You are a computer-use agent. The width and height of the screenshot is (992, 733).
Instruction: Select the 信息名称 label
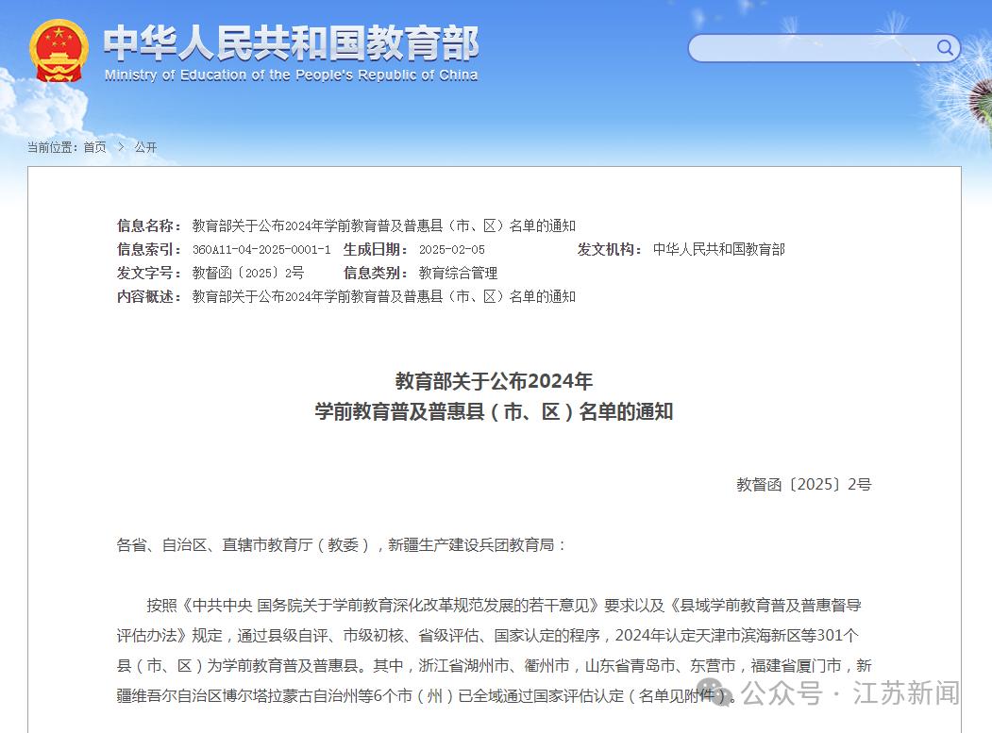tap(149, 225)
